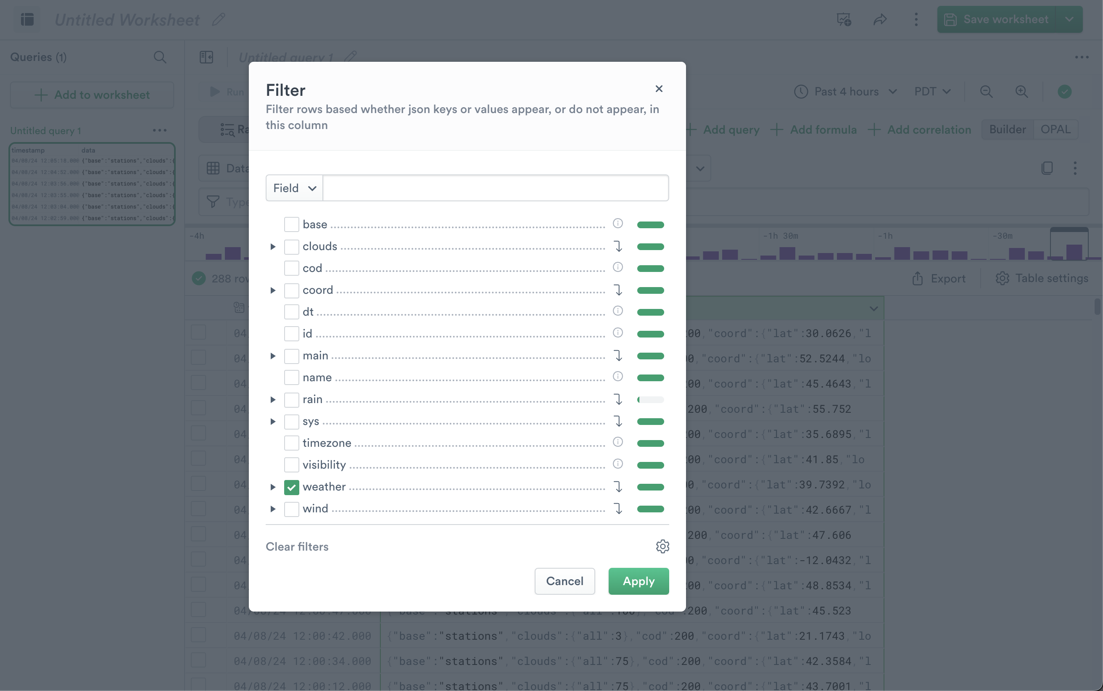The height and width of the screenshot is (691, 1103).
Task: Click info icon next to timezone
Action: click(617, 442)
